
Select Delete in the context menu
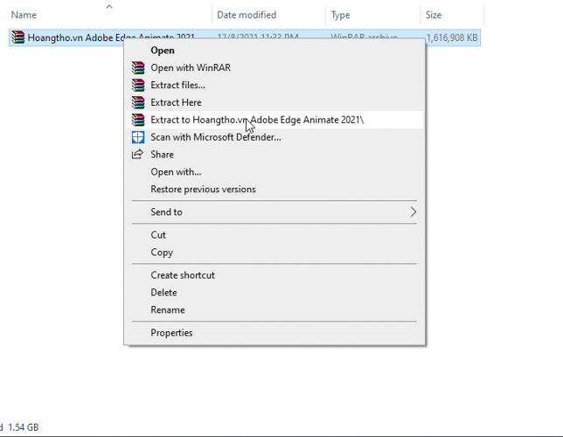pyautogui.click(x=275, y=293)
